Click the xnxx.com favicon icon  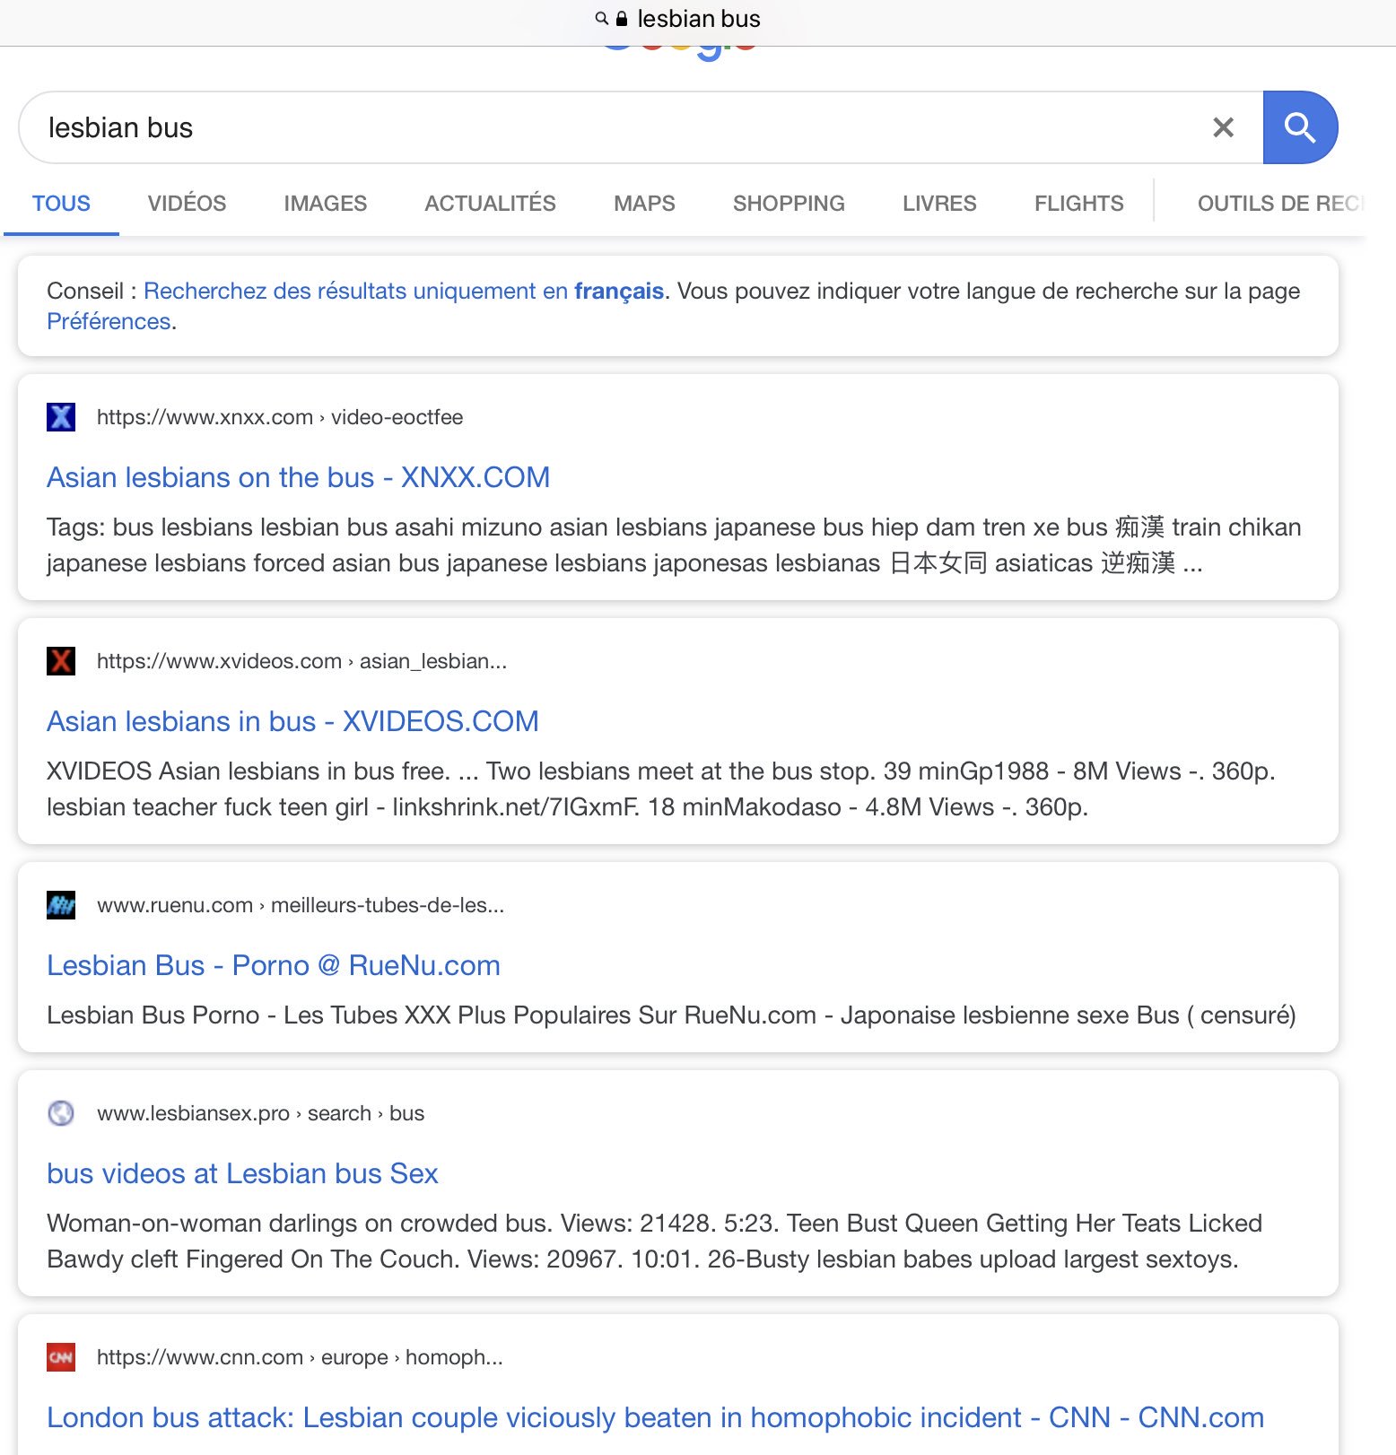(x=61, y=417)
